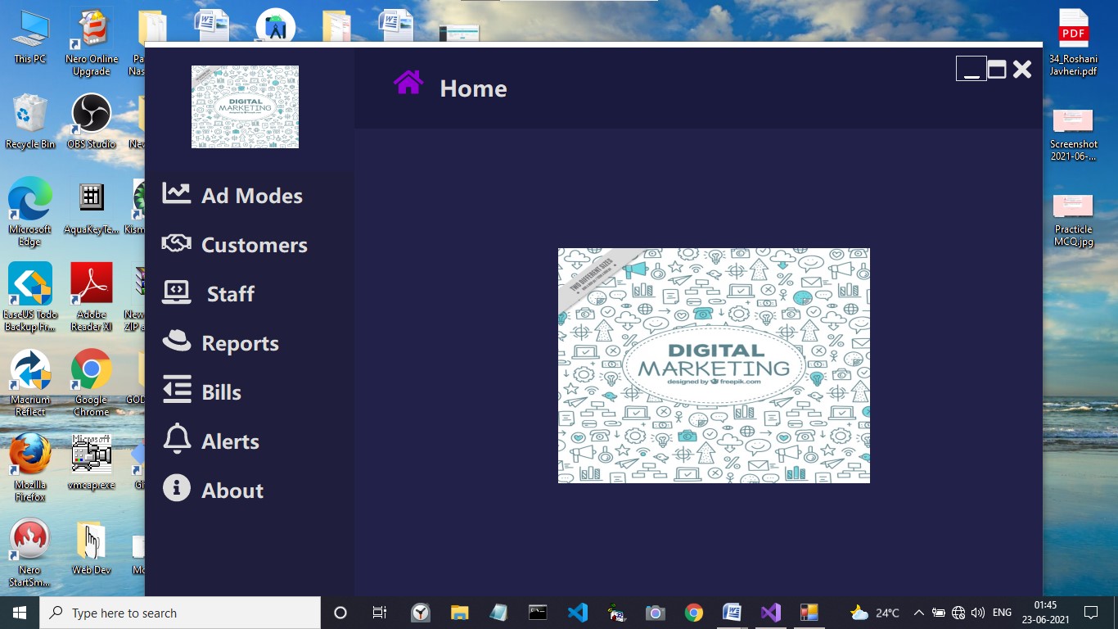Image resolution: width=1118 pixels, height=629 pixels.
Task: Click the chart icon beside Ad Modes
Action: point(176,193)
